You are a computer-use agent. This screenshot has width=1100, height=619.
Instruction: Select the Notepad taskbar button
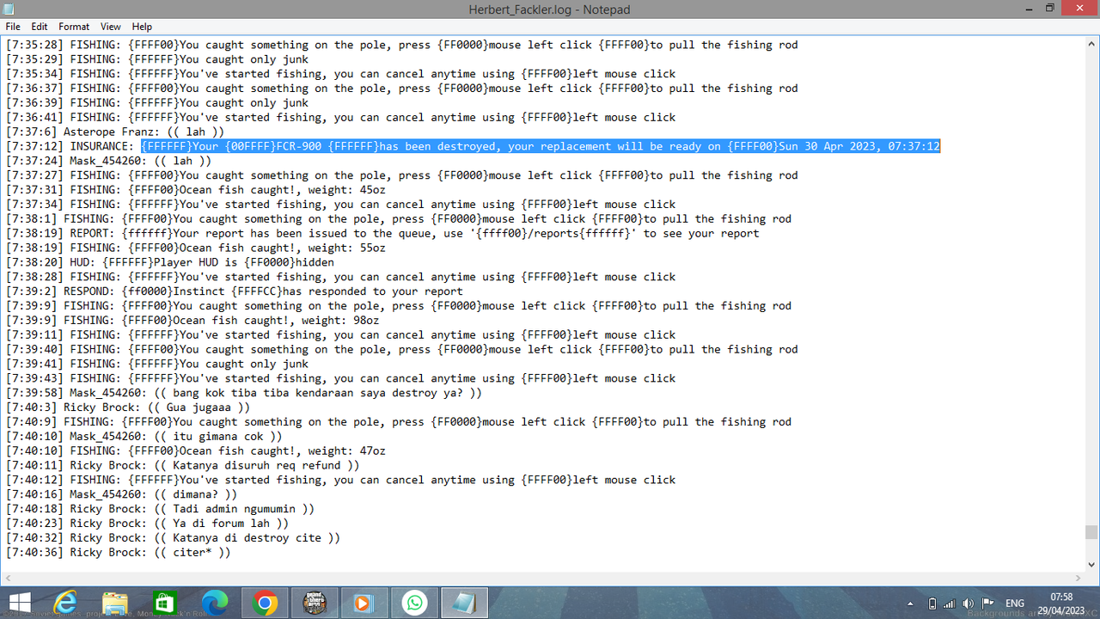tap(463, 603)
